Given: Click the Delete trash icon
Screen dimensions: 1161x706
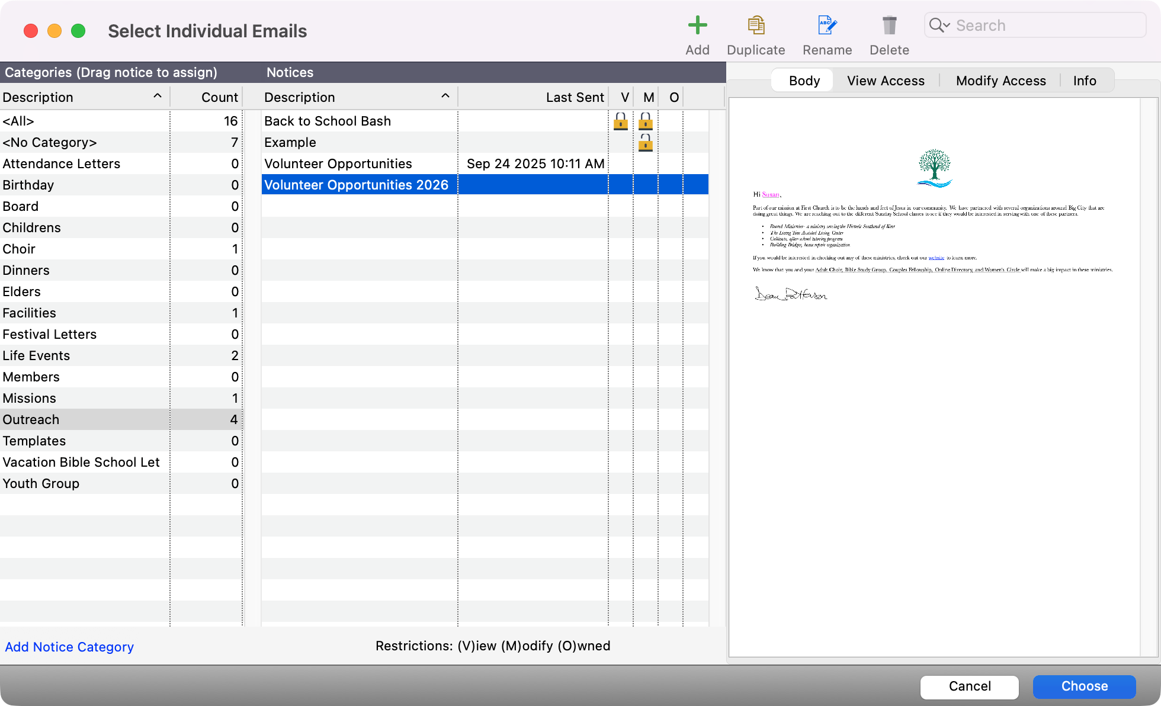Looking at the screenshot, I should coord(889,25).
